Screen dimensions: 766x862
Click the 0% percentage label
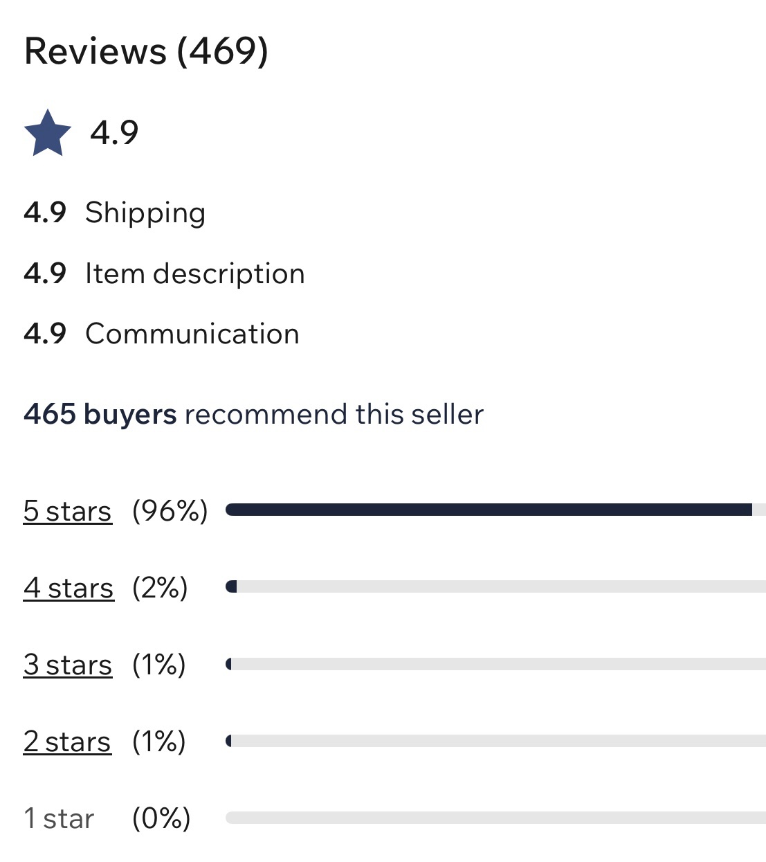(161, 818)
